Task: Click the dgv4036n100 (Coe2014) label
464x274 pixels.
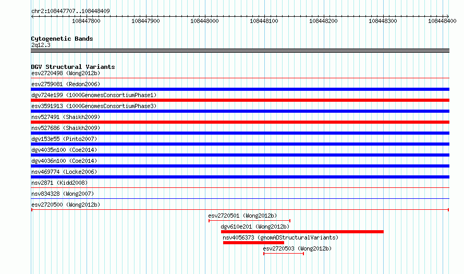Action: click(64, 161)
